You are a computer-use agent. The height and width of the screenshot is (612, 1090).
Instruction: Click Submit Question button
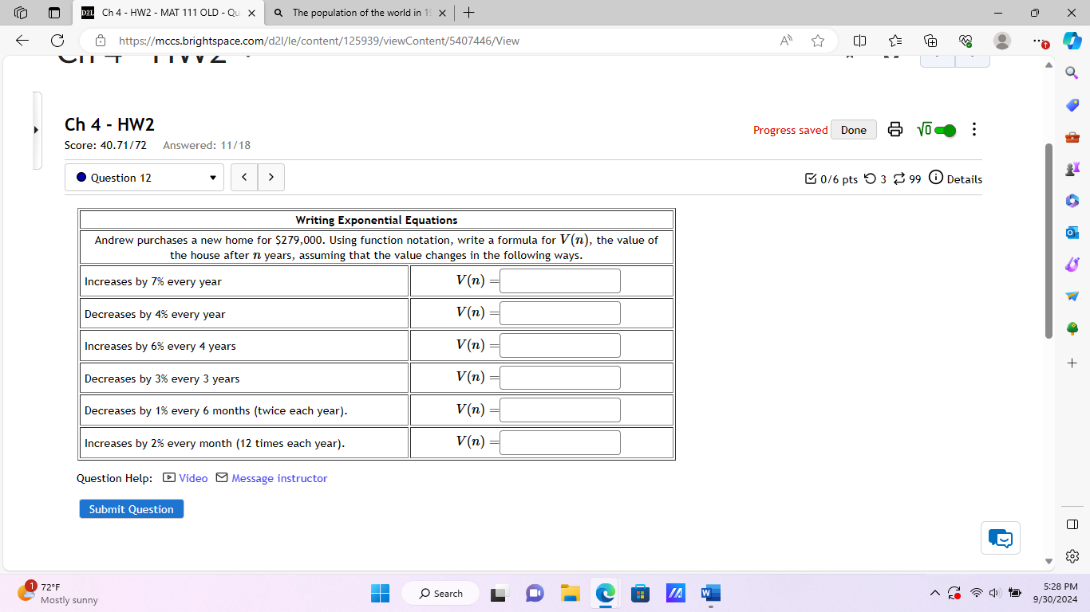pos(132,509)
